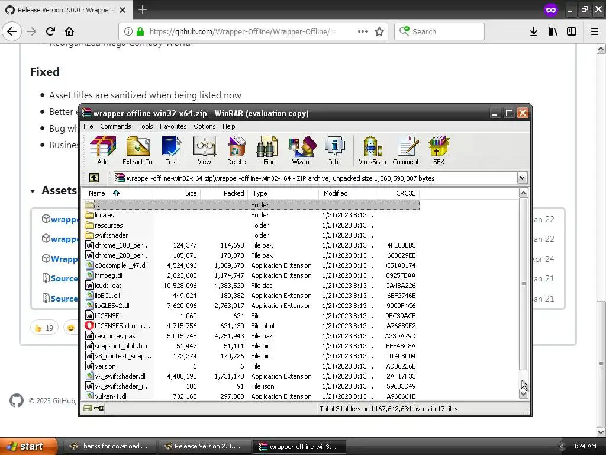Switch to Thanks for downloading taskbar item

109,446
